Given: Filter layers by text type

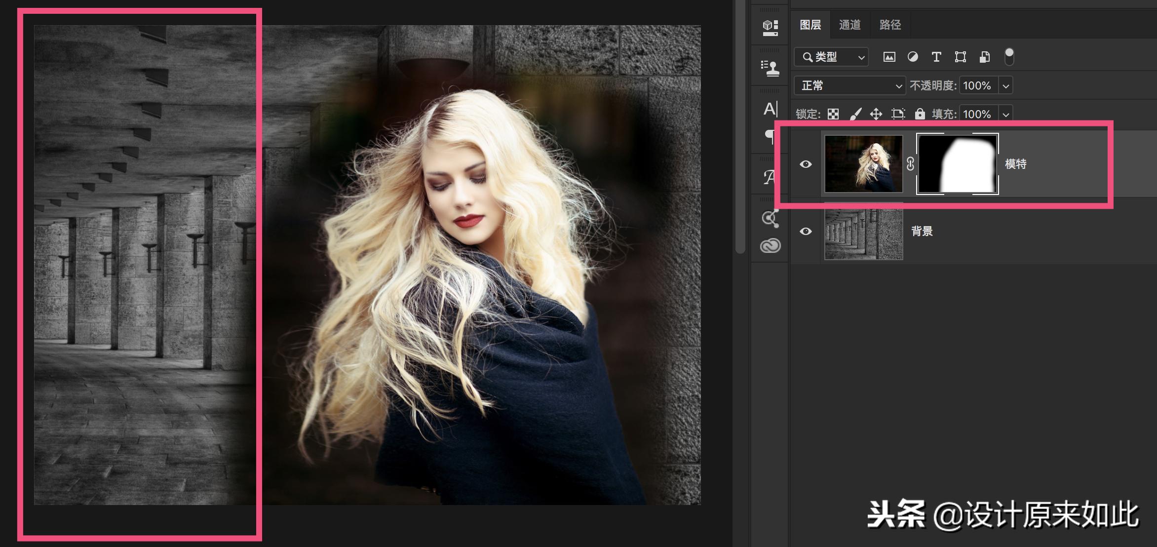Looking at the screenshot, I should (936, 57).
